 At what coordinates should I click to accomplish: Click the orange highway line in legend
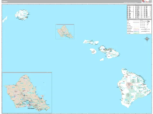tap(136, 28)
